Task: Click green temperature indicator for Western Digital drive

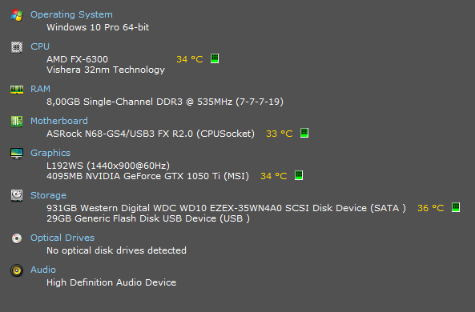Action: click(x=456, y=207)
